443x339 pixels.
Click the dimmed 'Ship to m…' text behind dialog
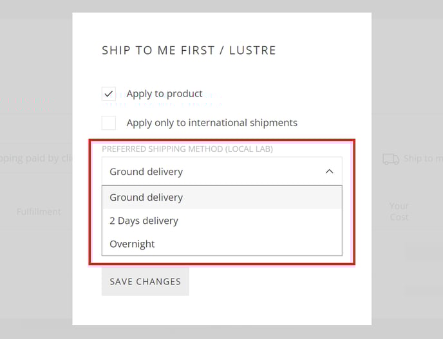click(x=423, y=159)
